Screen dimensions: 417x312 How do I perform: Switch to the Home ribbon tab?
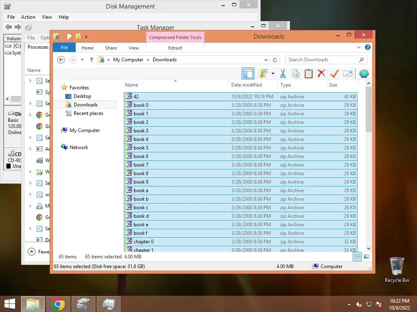click(88, 48)
